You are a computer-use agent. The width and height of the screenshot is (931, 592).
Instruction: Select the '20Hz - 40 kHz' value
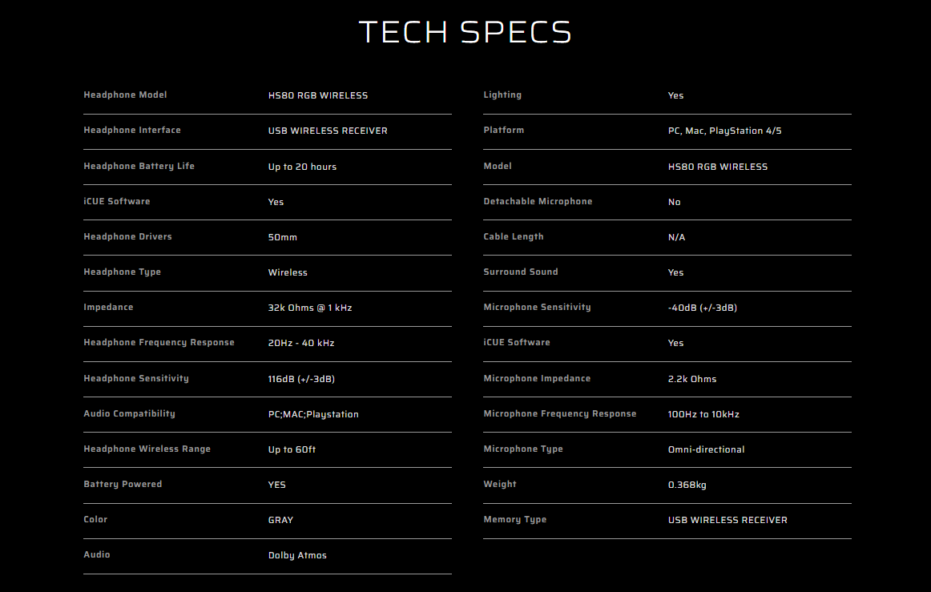300,343
